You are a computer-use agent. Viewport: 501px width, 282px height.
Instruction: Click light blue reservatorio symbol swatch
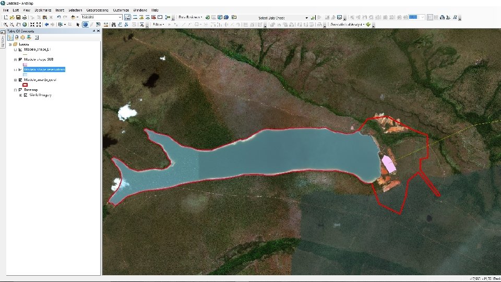point(25,75)
